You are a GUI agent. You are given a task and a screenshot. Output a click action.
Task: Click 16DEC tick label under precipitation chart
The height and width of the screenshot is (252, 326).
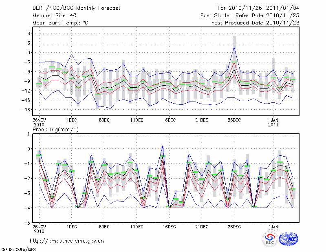pos(169,226)
